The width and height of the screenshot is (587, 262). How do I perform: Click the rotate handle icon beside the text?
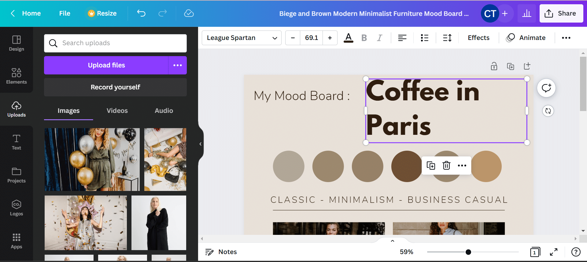pos(548,111)
